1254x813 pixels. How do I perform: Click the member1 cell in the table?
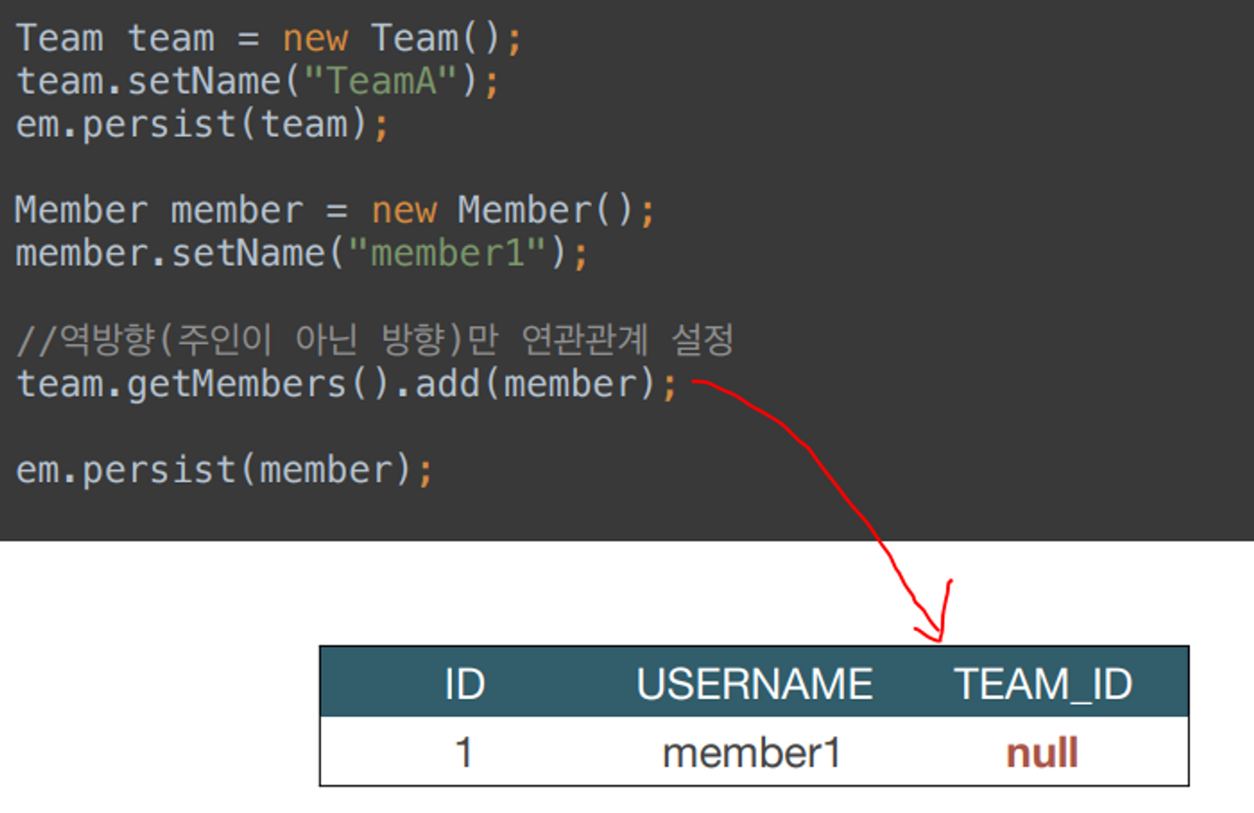pyautogui.click(x=752, y=753)
